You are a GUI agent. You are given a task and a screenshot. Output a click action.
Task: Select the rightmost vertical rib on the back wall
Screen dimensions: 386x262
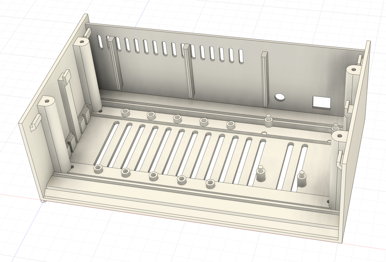(265, 79)
